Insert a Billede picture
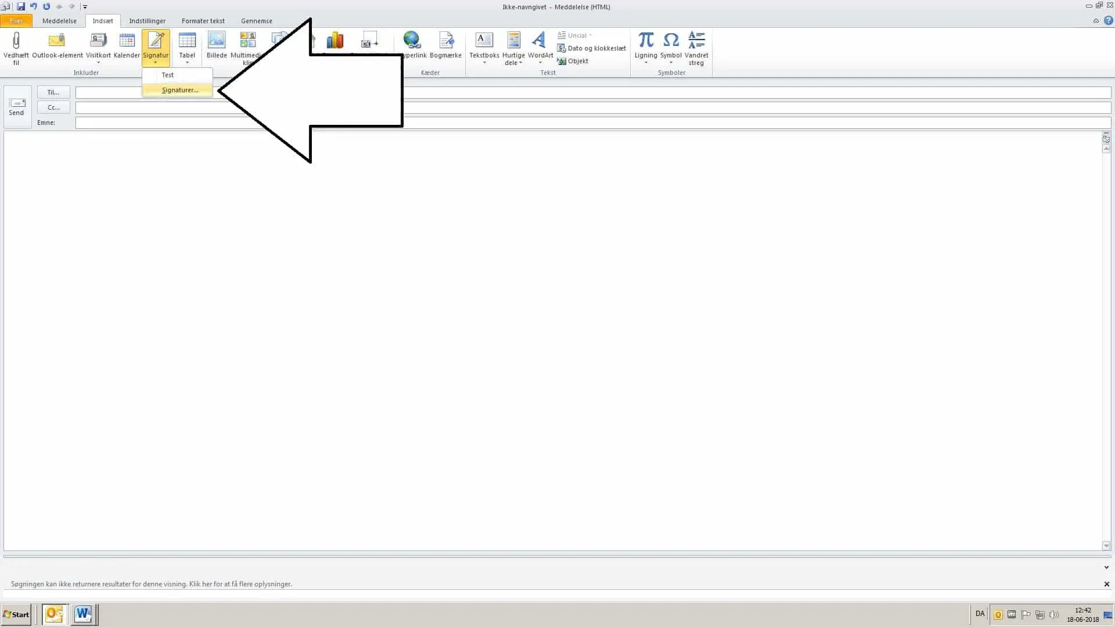This screenshot has width=1115, height=627. click(x=217, y=42)
